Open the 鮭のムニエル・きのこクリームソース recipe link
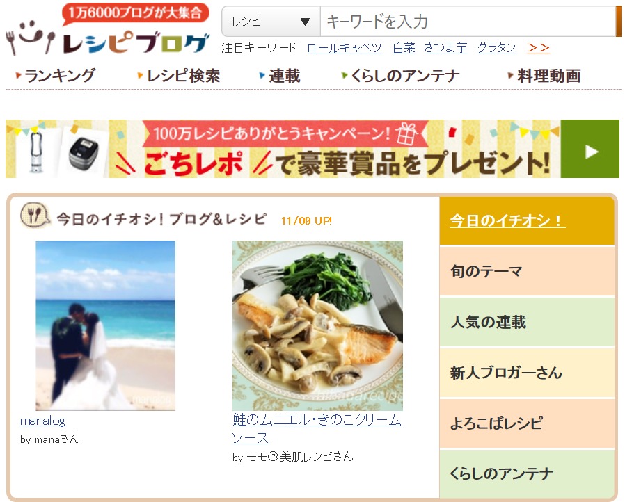 [317, 428]
